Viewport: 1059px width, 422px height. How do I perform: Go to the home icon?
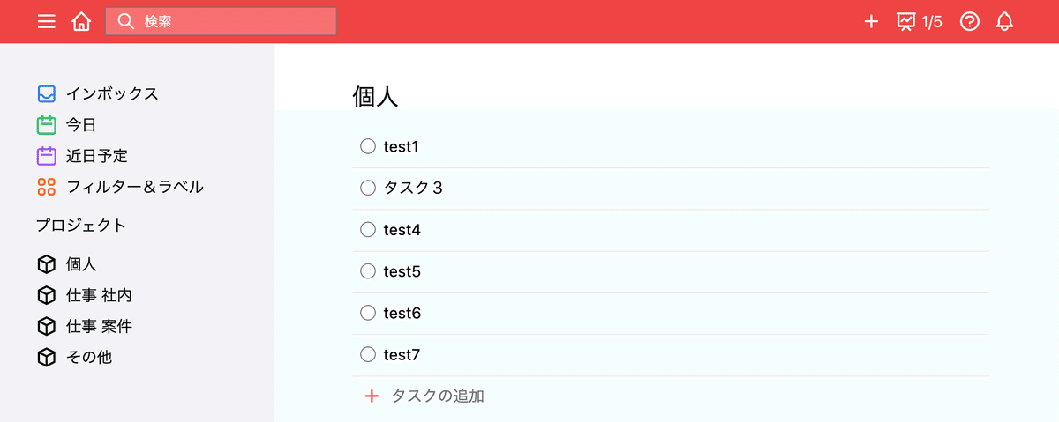(81, 21)
